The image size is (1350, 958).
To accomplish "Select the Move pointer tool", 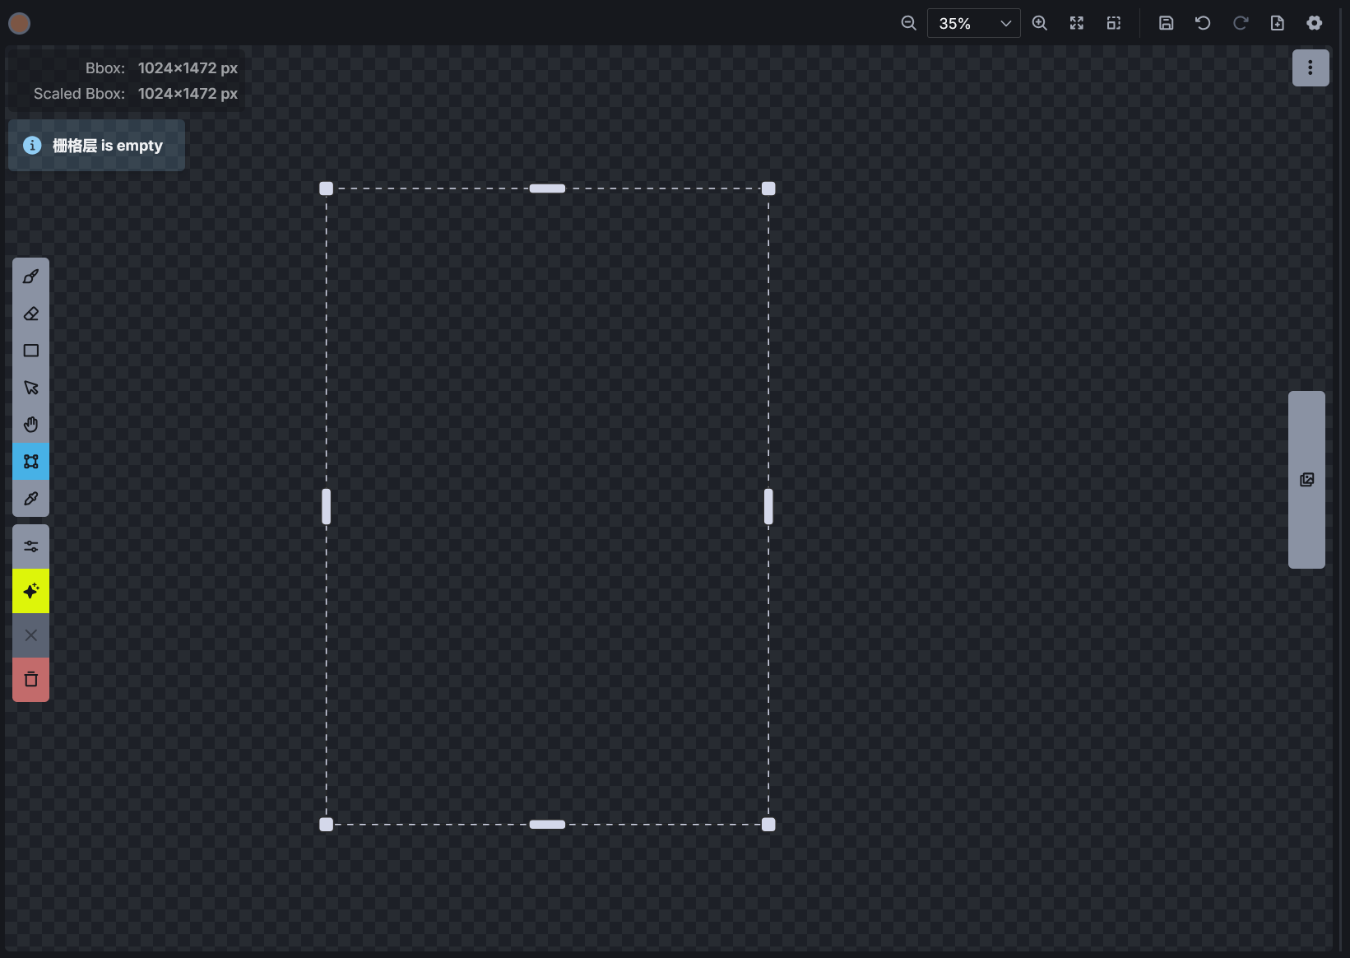I will click(x=31, y=388).
